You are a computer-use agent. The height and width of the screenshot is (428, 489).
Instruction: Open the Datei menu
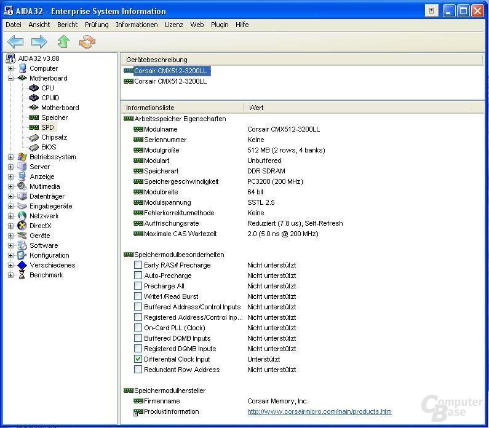14,25
